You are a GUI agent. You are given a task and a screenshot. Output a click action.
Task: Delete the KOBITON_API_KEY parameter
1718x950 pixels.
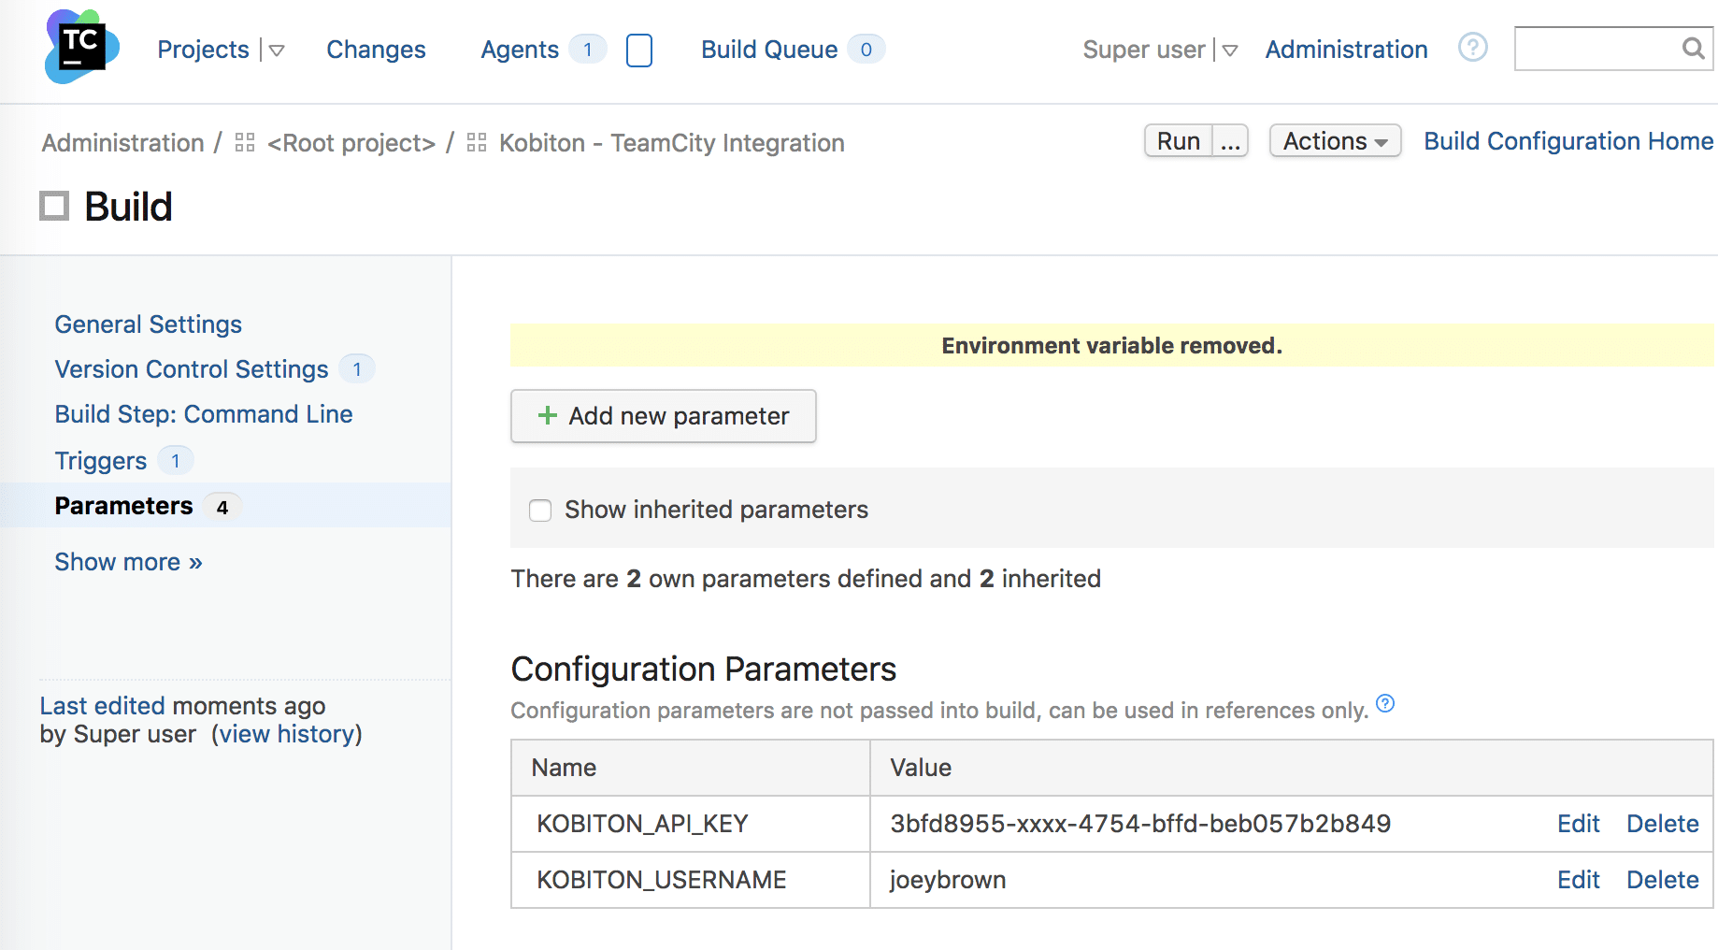(x=1663, y=824)
